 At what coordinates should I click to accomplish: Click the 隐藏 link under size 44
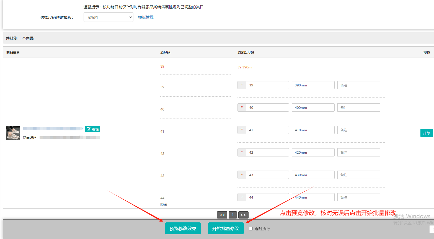(164, 204)
